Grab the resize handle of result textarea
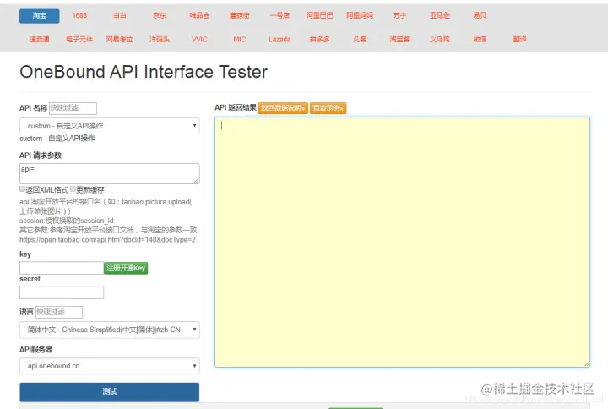The height and width of the screenshot is (409, 608). 587,363
